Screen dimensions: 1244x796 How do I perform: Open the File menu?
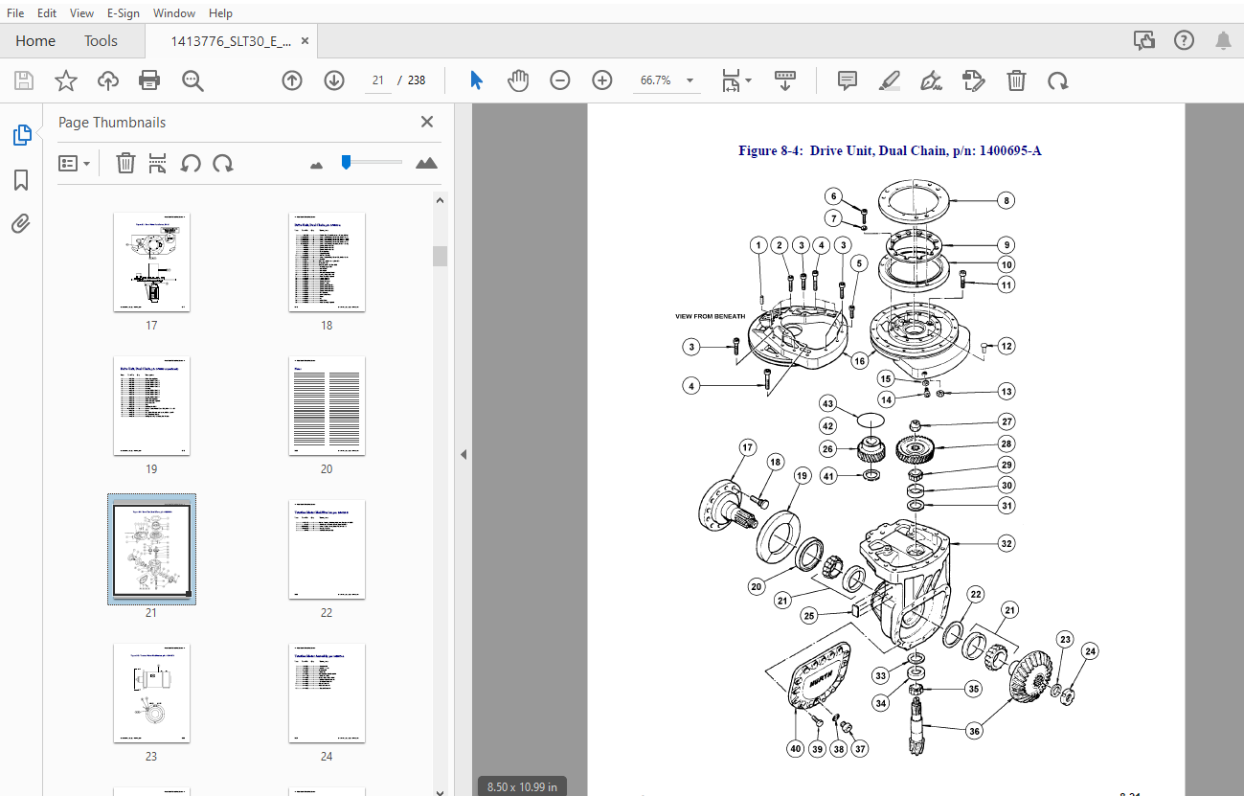click(x=16, y=12)
